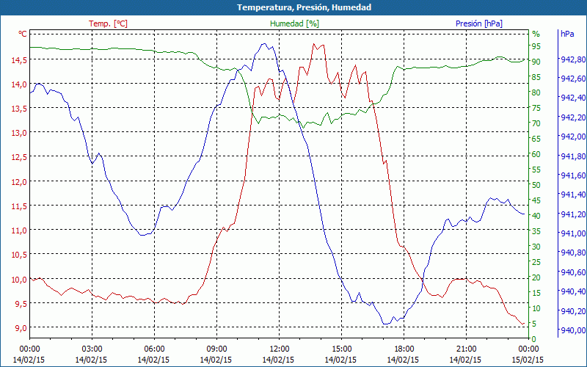Click the 25 humidity axis value
Image resolution: width=587 pixels, height=367 pixels.
click(536, 262)
